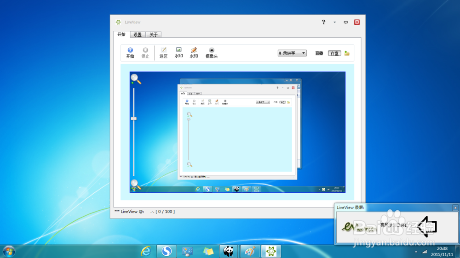Open the output folder icon beside 存盘
The height and width of the screenshot is (258, 460).
pyautogui.click(x=347, y=53)
